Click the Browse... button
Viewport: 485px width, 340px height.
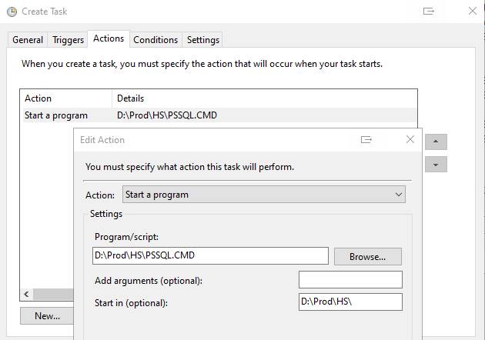tap(368, 257)
